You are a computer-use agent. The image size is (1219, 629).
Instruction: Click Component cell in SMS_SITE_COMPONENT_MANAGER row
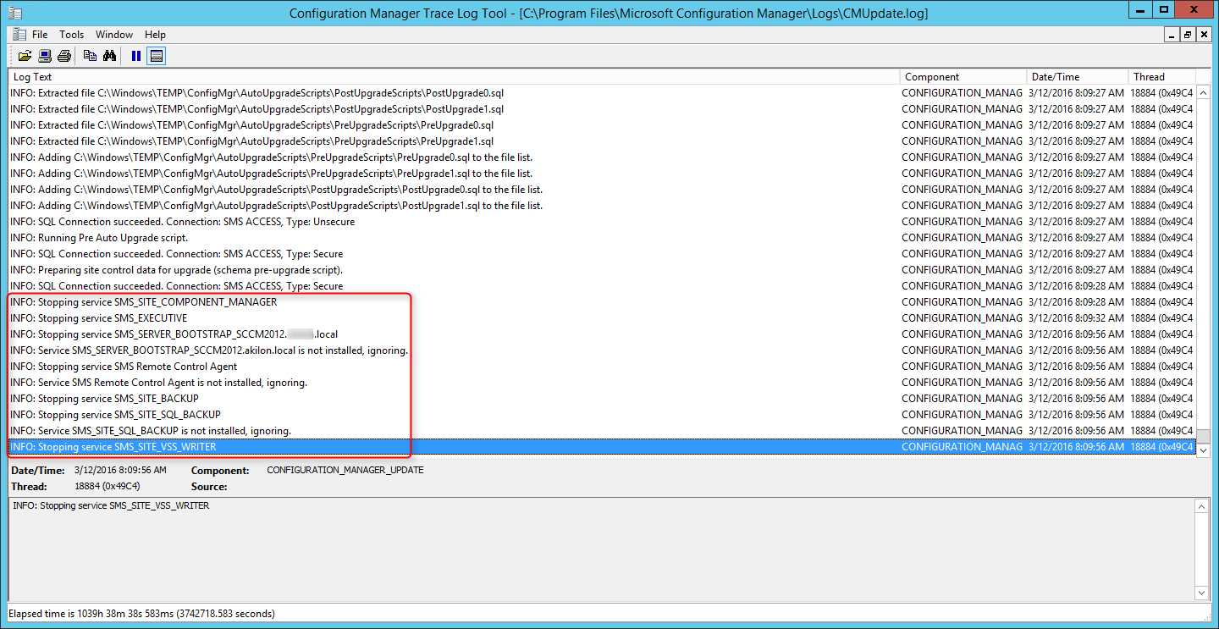pyautogui.click(x=963, y=302)
